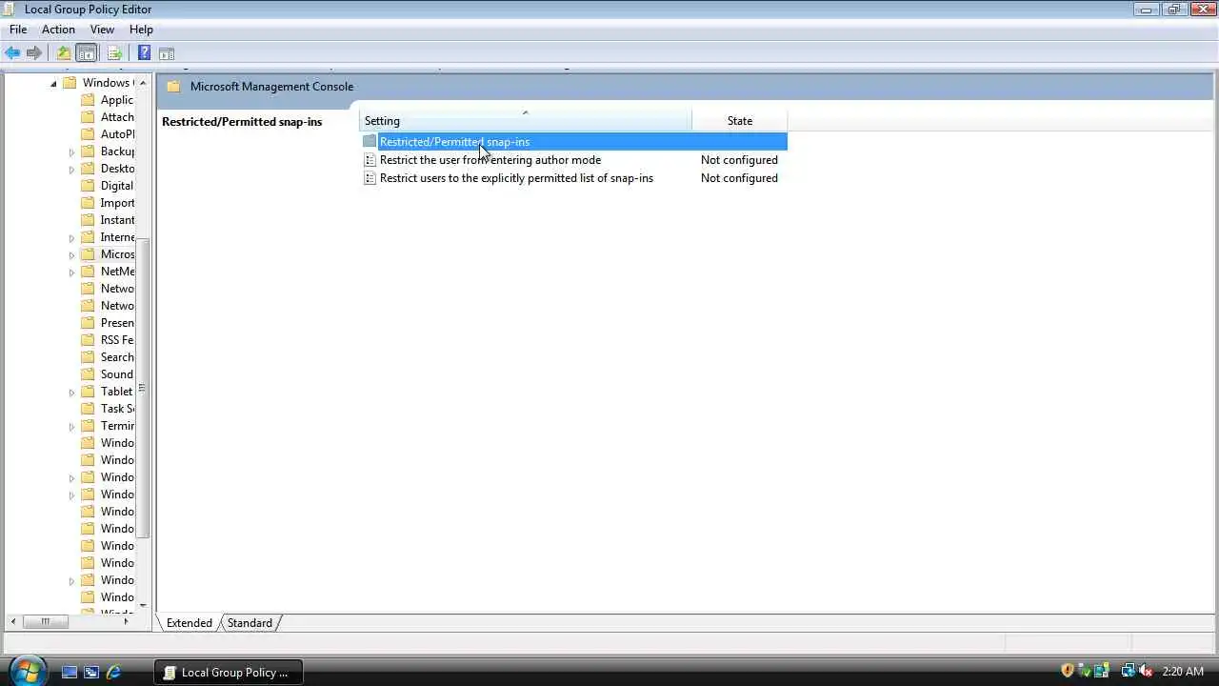The height and width of the screenshot is (686, 1219).
Task: Click Show Desktop quick launch icon
Action: [x=70, y=672]
